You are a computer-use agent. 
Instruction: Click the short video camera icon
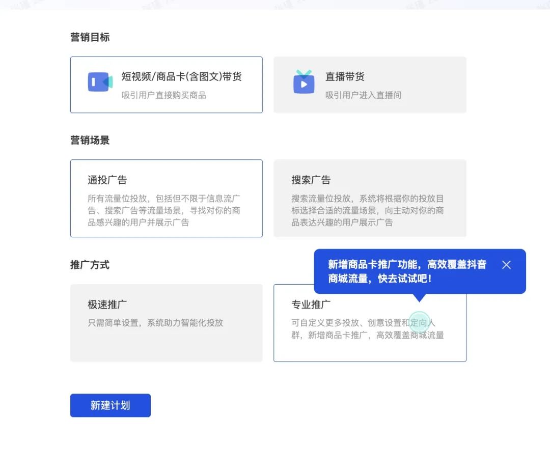tap(100, 82)
